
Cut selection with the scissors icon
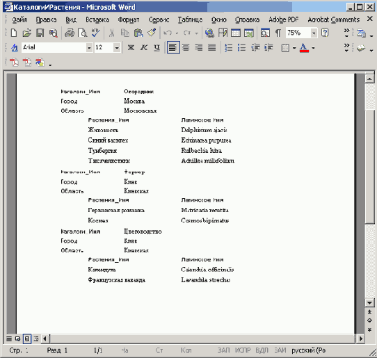click(x=111, y=33)
